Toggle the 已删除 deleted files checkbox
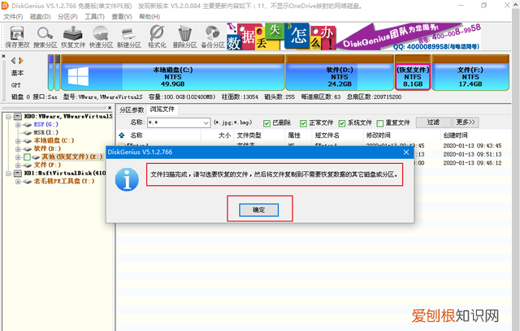 coord(266,123)
